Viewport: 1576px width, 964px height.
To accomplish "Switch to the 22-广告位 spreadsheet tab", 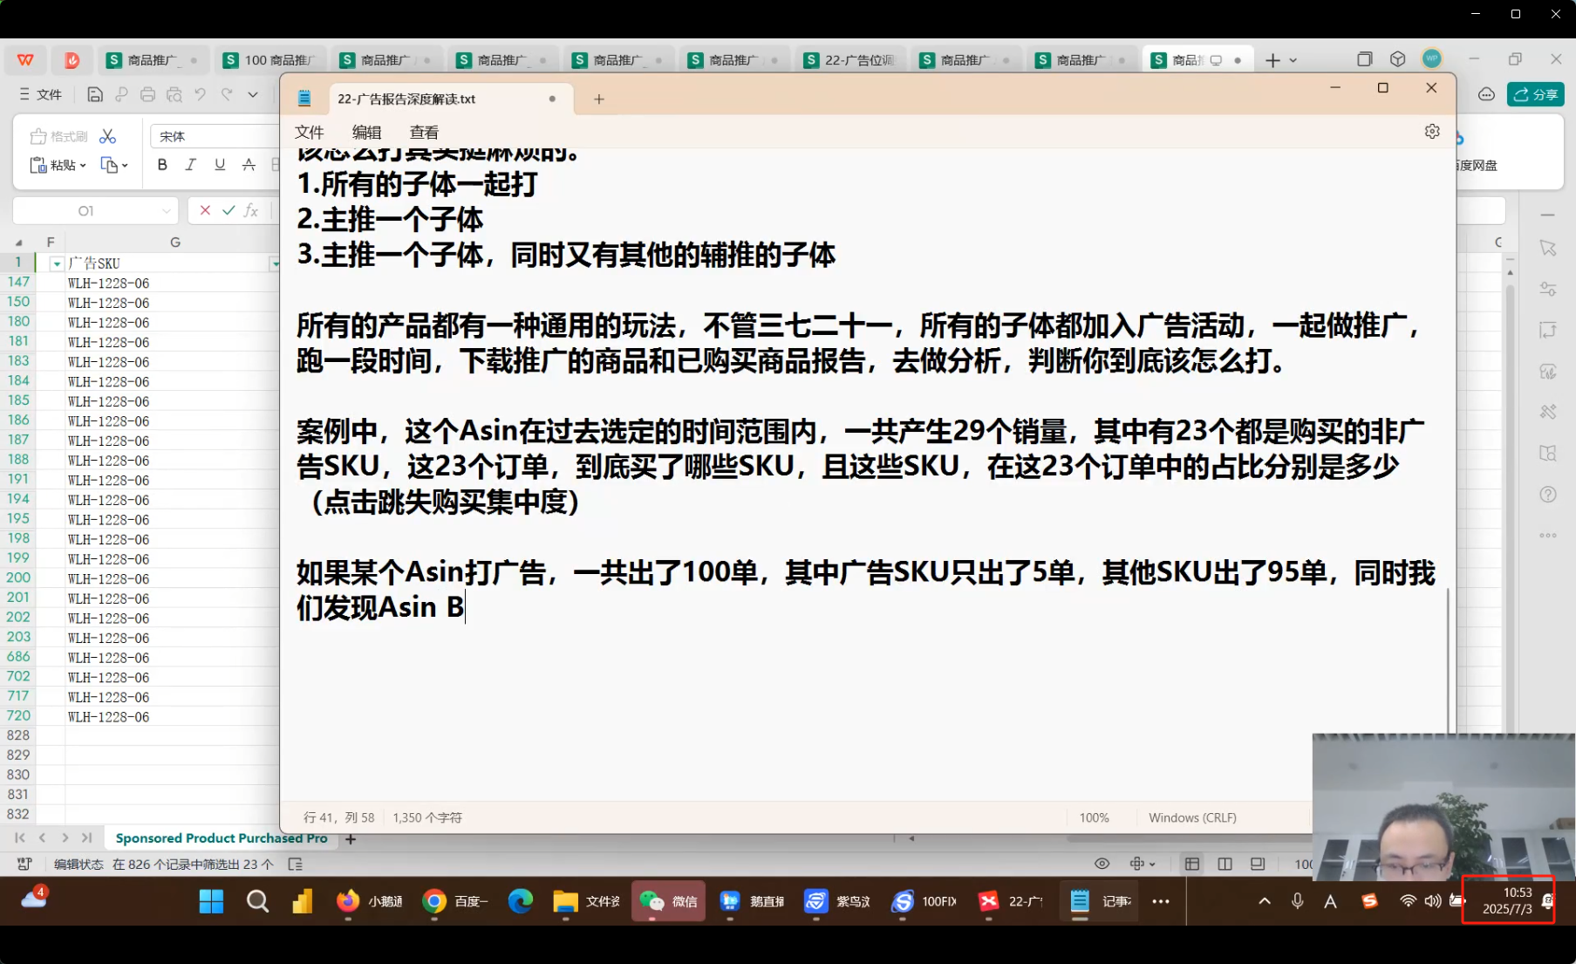I will 851,59.
